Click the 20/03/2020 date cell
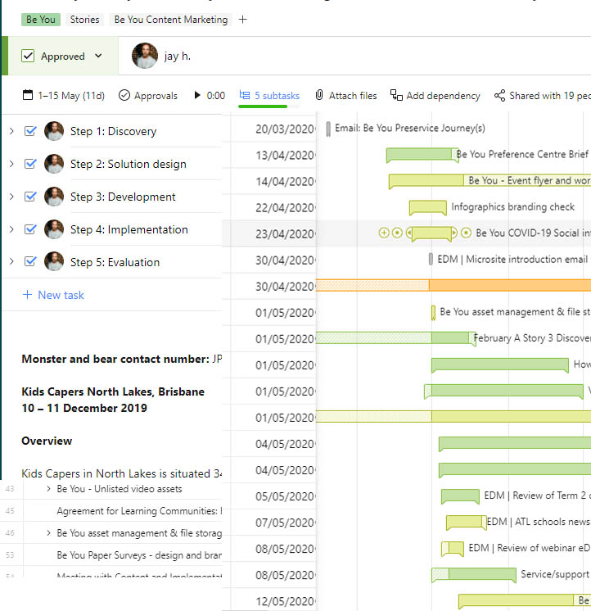This screenshot has width=591, height=611. (285, 129)
